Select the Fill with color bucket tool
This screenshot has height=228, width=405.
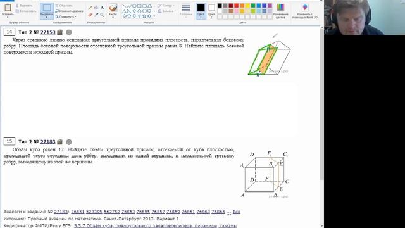[96, 8]
